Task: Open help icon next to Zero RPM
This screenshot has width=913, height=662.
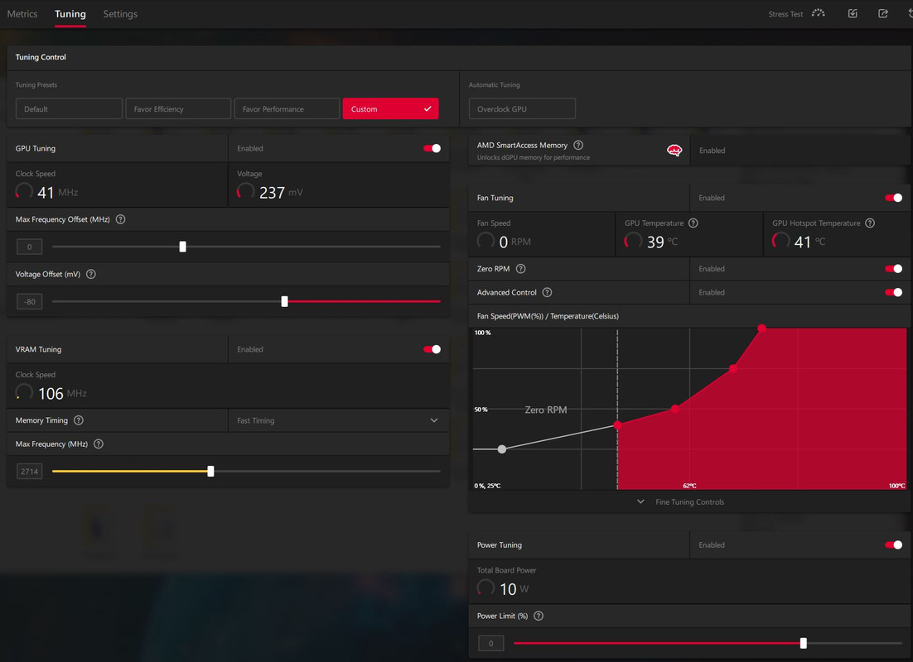Action: point(520,269)
